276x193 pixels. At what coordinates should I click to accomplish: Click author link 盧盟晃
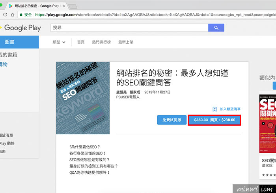[x=121, y=92]
